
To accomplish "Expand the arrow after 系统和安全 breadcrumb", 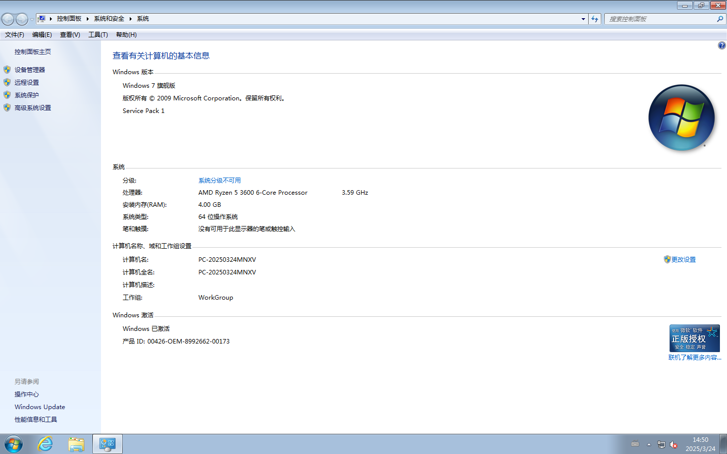I will (x=130, y=19).
